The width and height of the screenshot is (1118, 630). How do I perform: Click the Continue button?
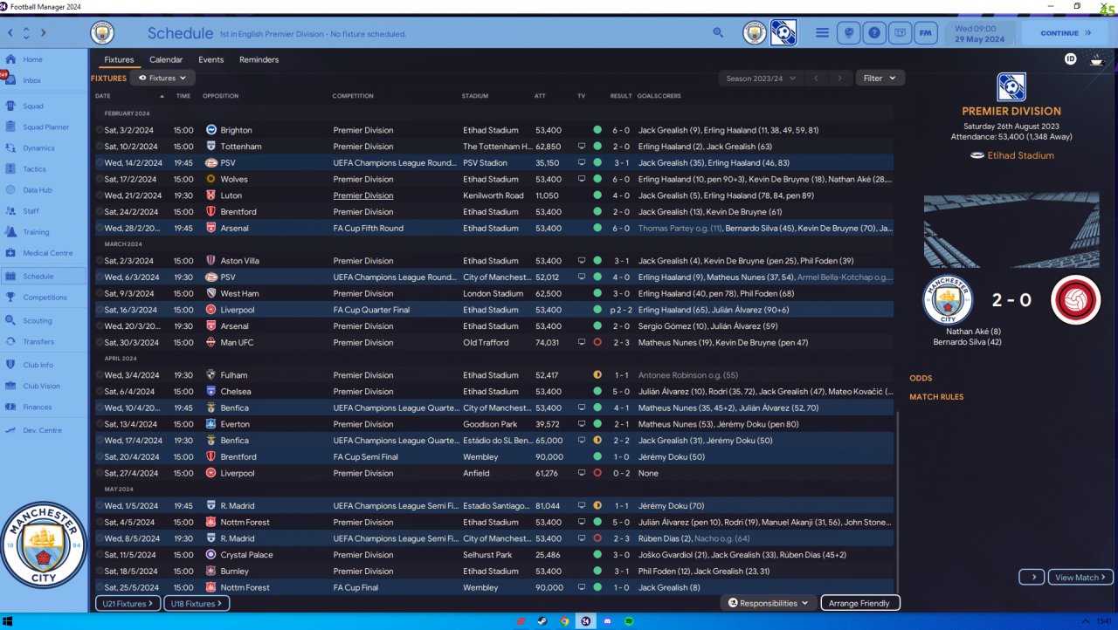[x=1066, y=33]
